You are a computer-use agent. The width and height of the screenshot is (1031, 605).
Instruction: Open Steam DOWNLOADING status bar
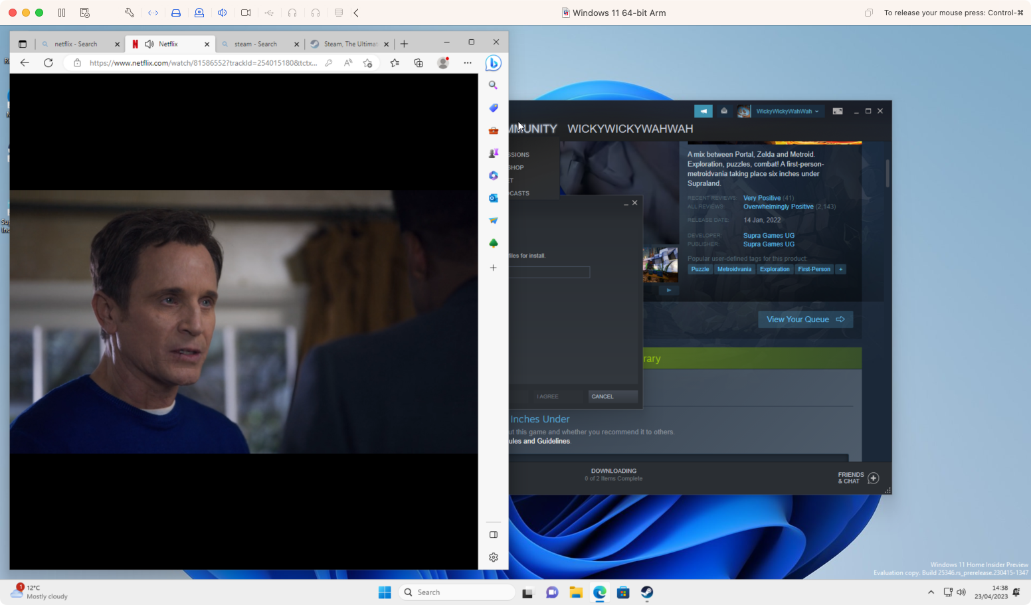click(x=613, y=474)
